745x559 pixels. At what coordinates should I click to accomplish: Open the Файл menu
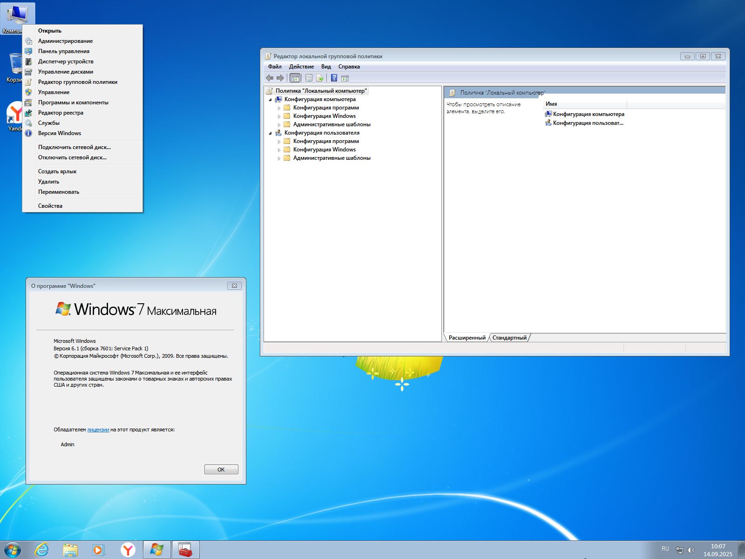click(275, 67)
